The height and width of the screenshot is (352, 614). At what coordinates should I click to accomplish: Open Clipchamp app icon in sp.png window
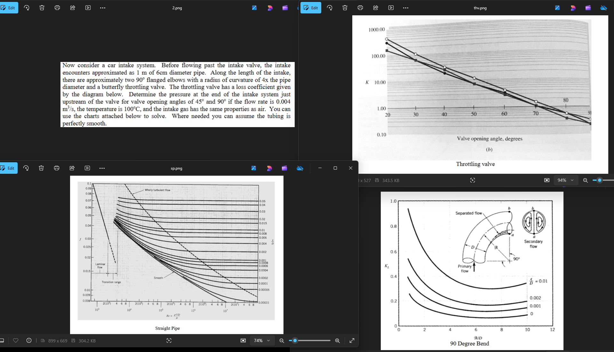click(x=284, y=168)
